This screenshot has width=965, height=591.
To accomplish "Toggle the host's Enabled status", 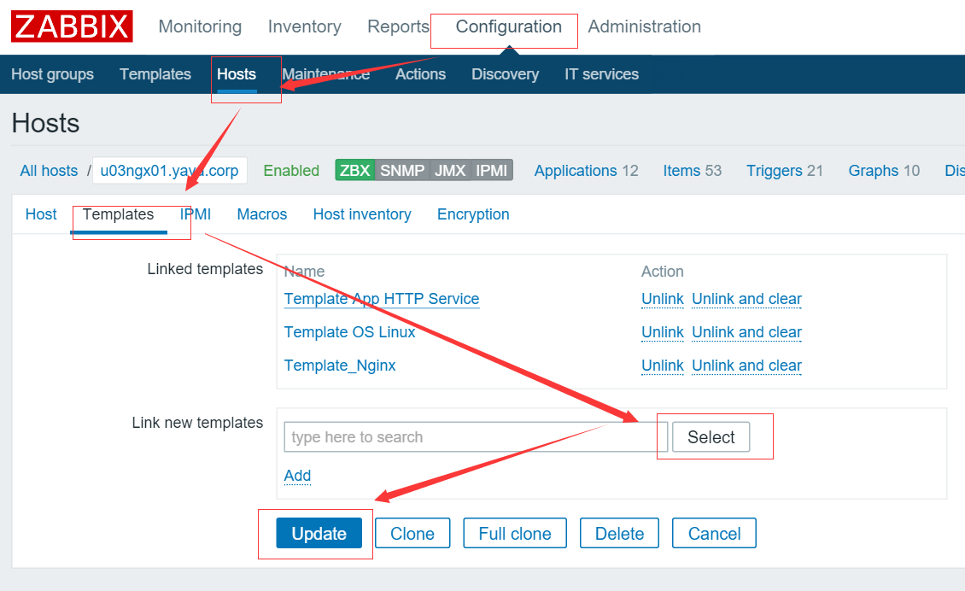I will tap(291, 170).
